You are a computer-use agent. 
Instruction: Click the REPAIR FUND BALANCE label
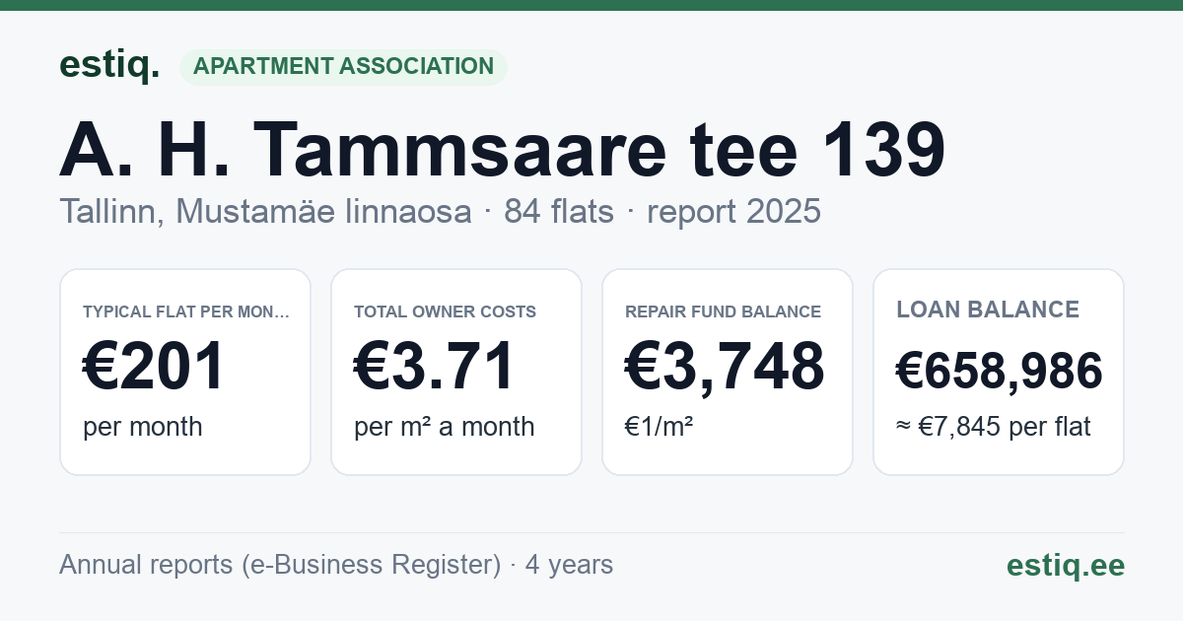(723, 311)
